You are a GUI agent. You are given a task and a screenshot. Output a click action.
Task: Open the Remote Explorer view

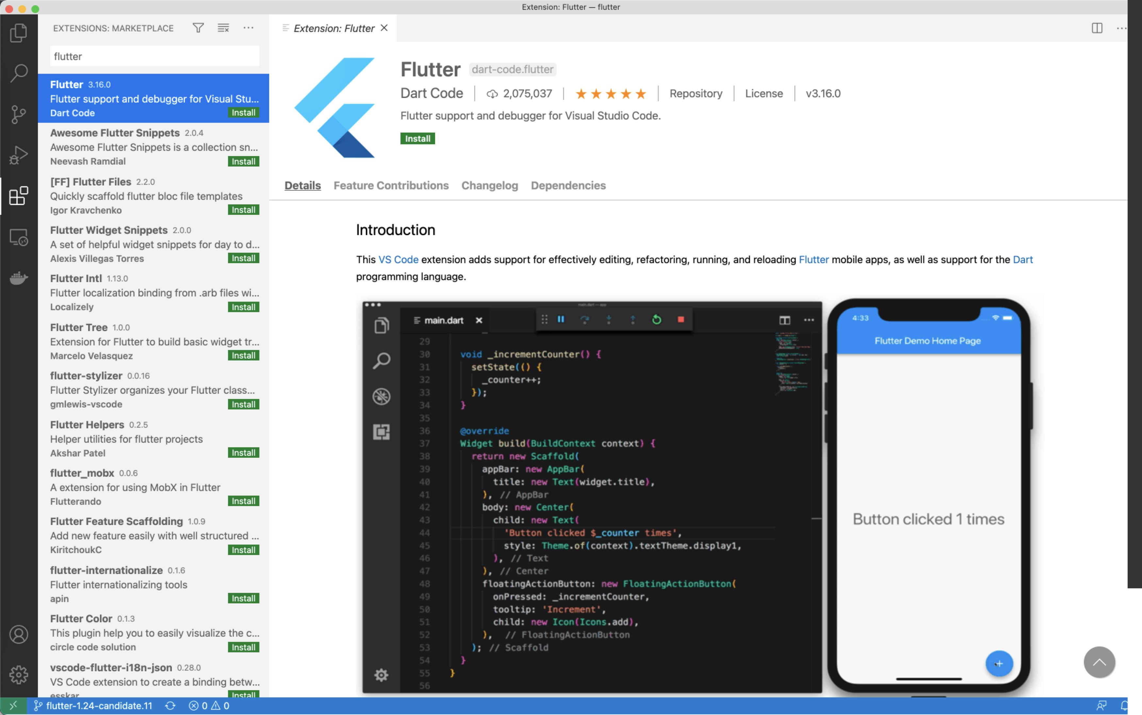(x=18, y=237)
